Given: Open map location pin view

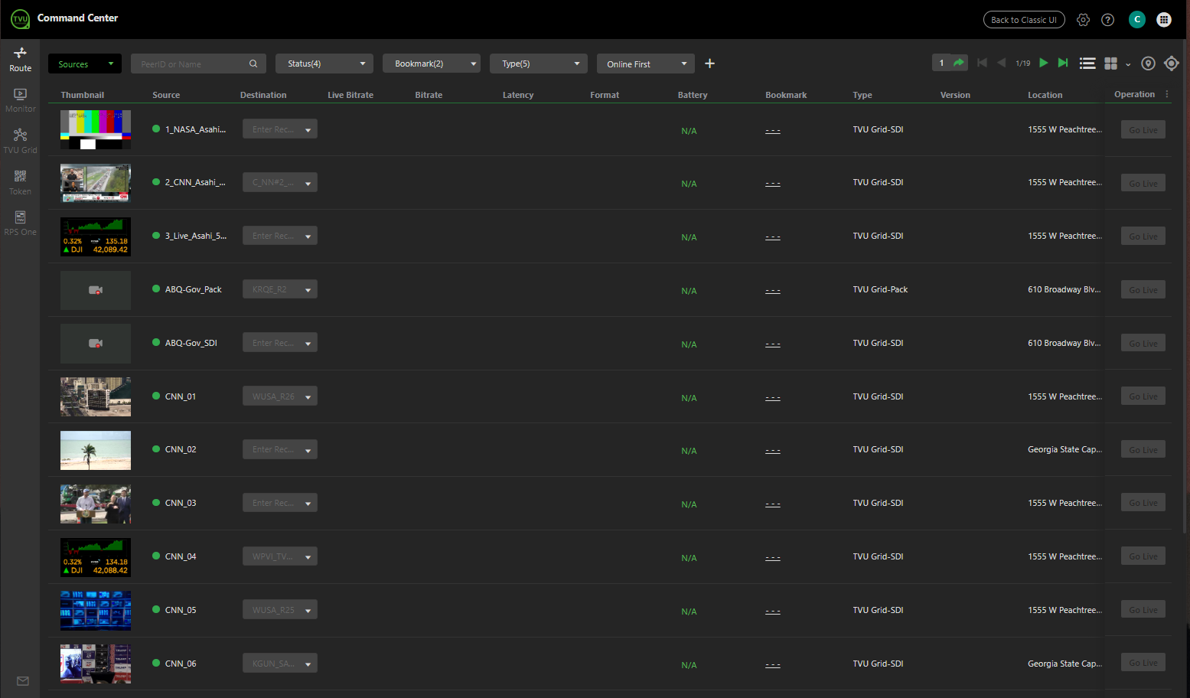Looking at the screenshot, I should (1148, 64).
